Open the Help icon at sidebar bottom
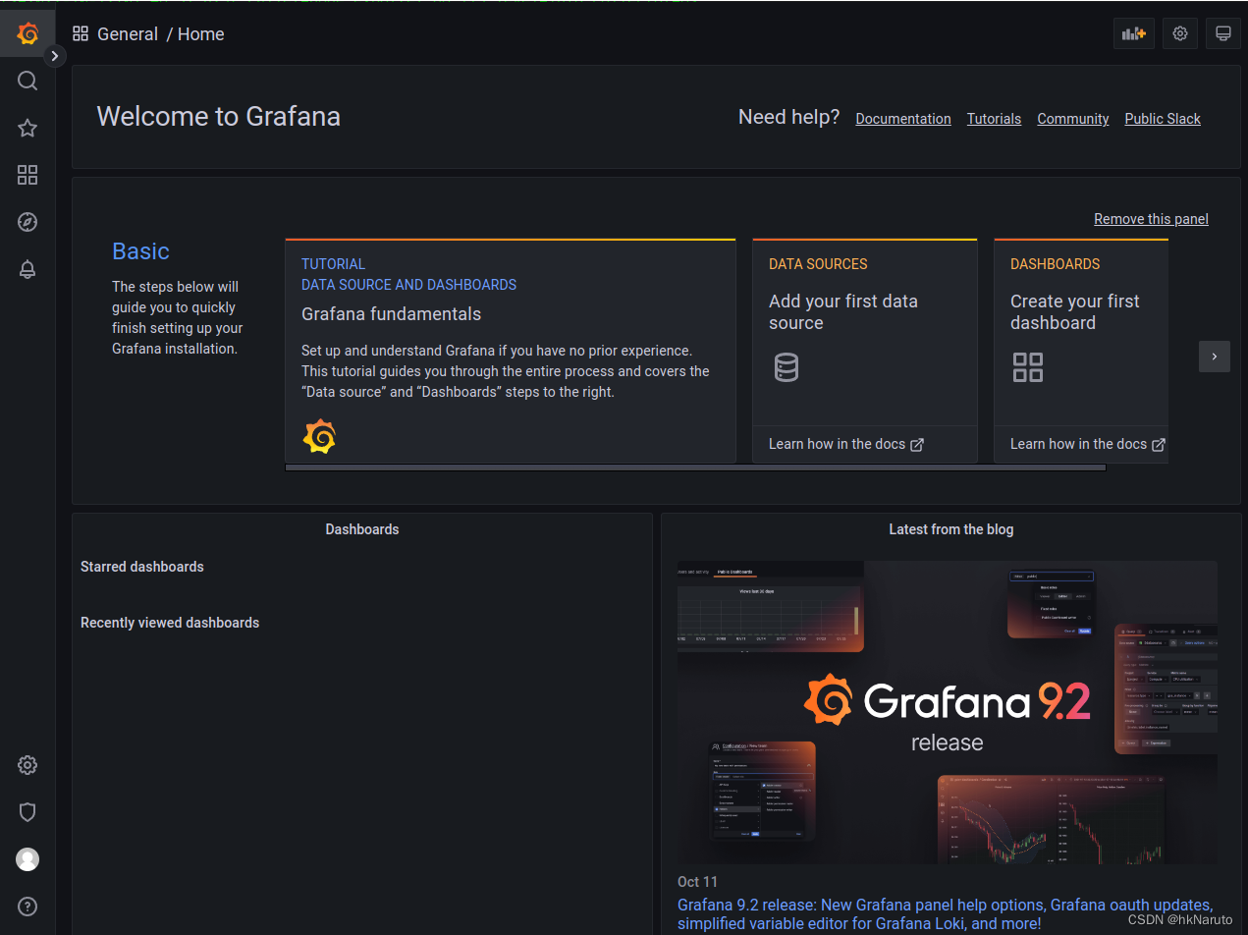1248x935 pixels. coord(27,907)
